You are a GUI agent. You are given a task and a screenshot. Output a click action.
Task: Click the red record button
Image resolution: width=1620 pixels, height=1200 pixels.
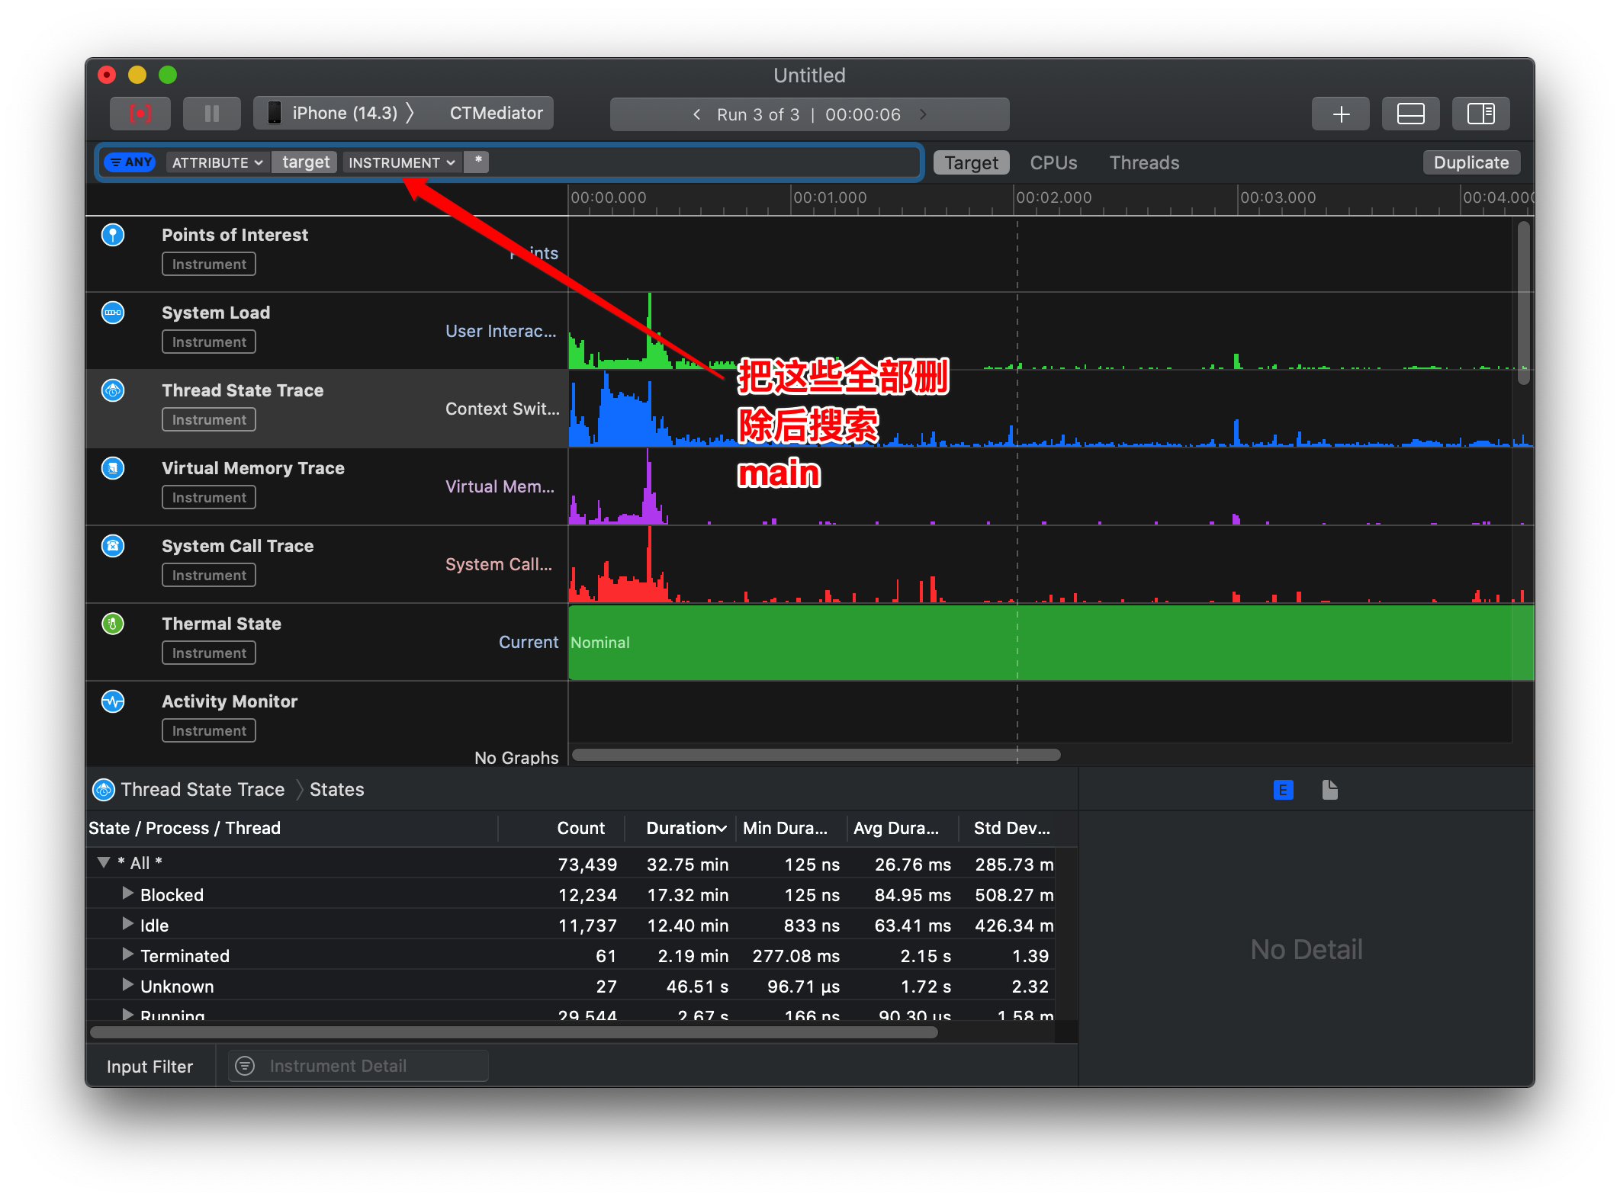[140, 114]
